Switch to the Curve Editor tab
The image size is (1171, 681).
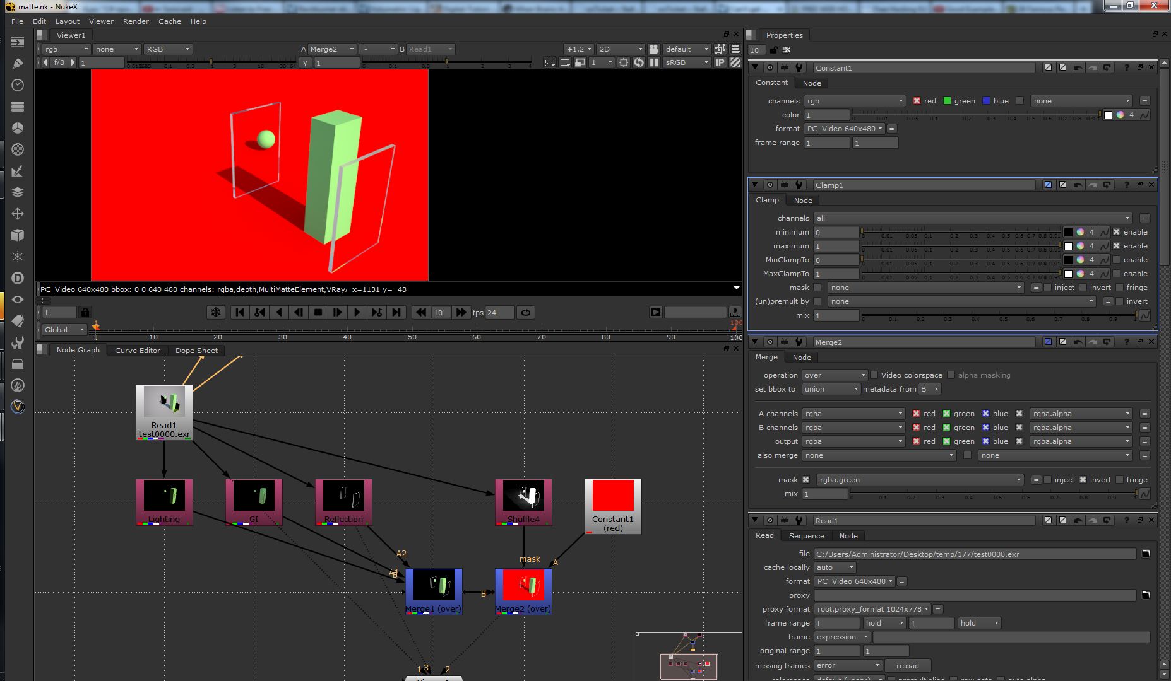click(x=138, y=351)
